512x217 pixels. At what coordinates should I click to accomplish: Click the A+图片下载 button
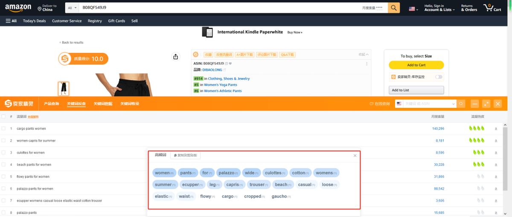[x=245, y=55]
